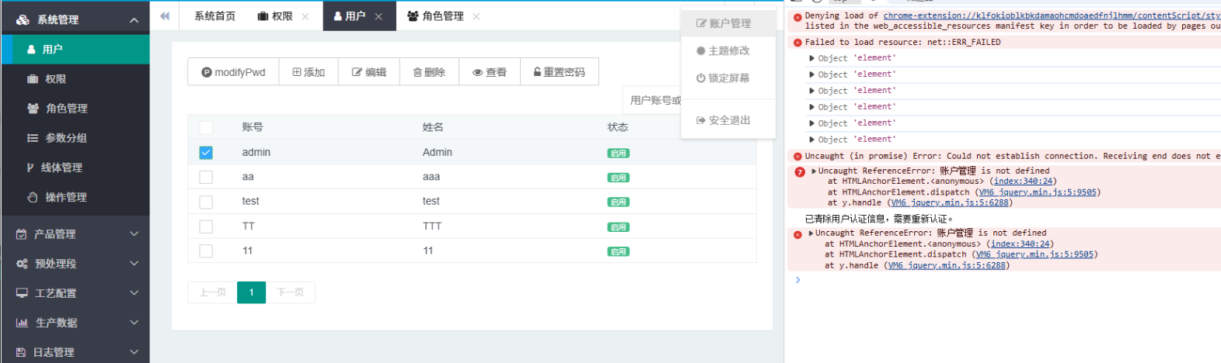
Task: Check the aa row checkbox
Action: point(206,177)
